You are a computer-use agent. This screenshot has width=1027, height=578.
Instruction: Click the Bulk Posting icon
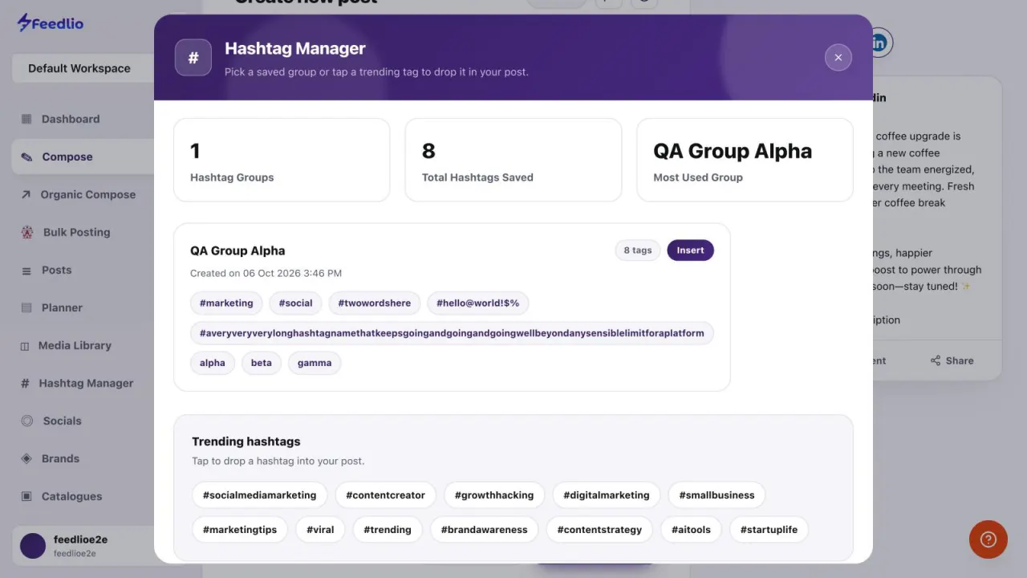tap(27, 232)
